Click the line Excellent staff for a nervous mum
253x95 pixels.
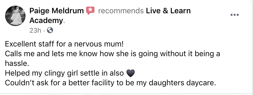click(x=64, y=44)
